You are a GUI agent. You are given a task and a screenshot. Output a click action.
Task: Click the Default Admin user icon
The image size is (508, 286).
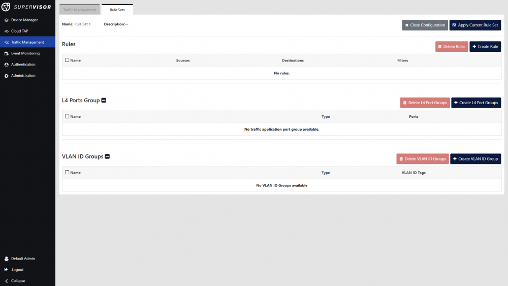(x=6, y=259)
